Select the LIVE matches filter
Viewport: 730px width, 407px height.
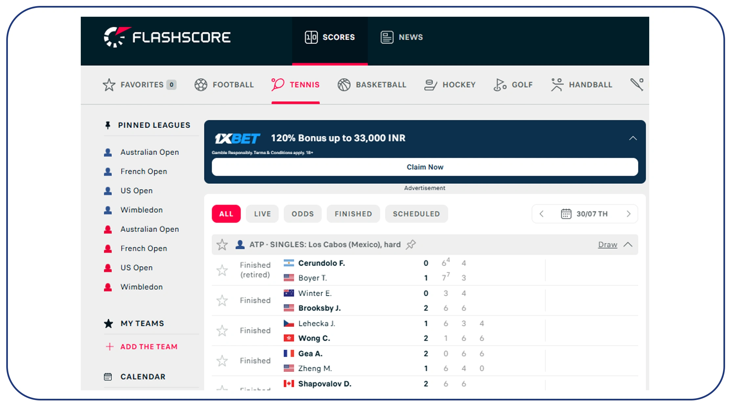pyautogui.click(x=262, y=214)
